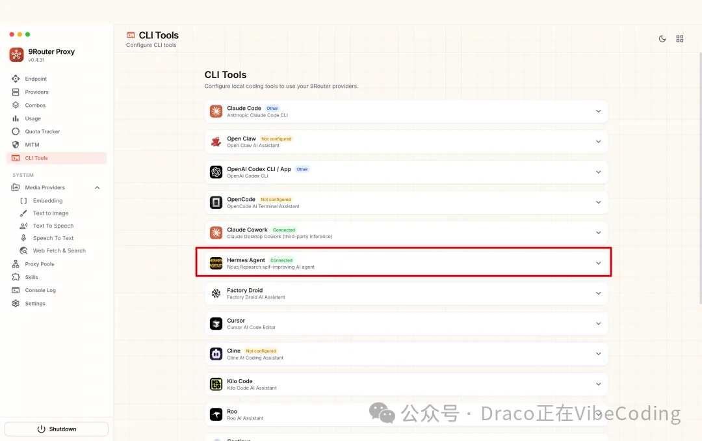702x441 pixels.
Task: Click the grid layout icon top right
Action: tap(680, 39)
